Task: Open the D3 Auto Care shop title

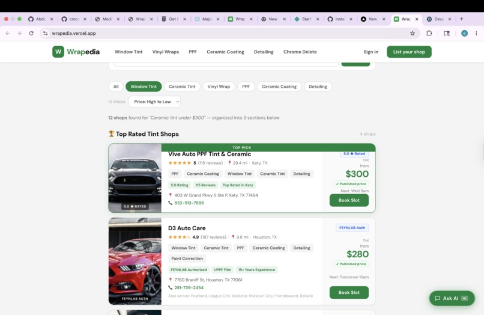Action: pos(187,228)
